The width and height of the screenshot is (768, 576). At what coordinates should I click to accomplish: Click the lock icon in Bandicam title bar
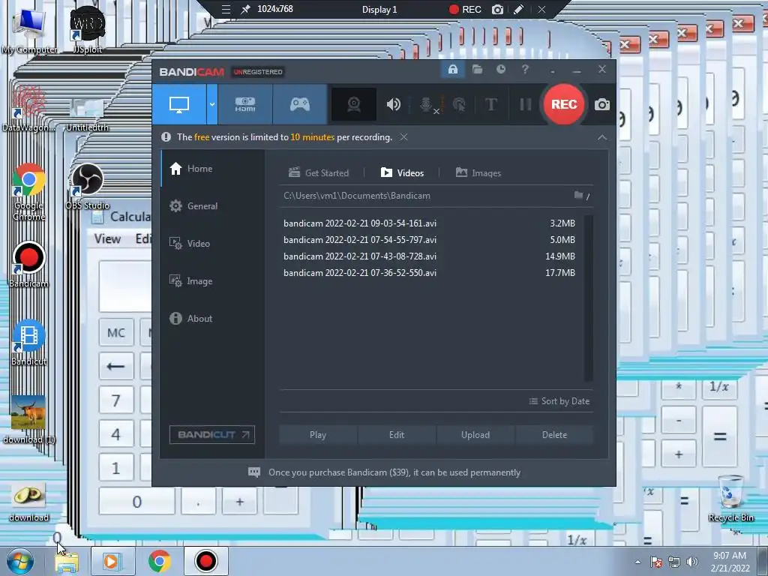point(453,70)
